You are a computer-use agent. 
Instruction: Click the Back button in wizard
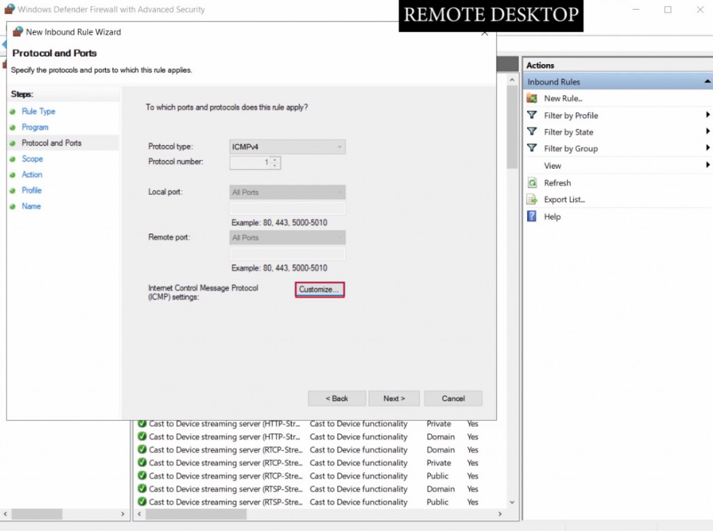click(x=337, y=399)
